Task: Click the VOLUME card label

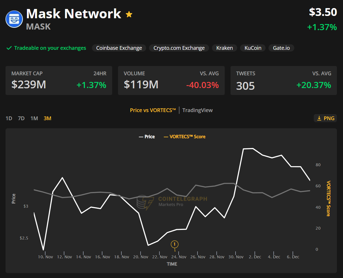Action: coord(134,74)
